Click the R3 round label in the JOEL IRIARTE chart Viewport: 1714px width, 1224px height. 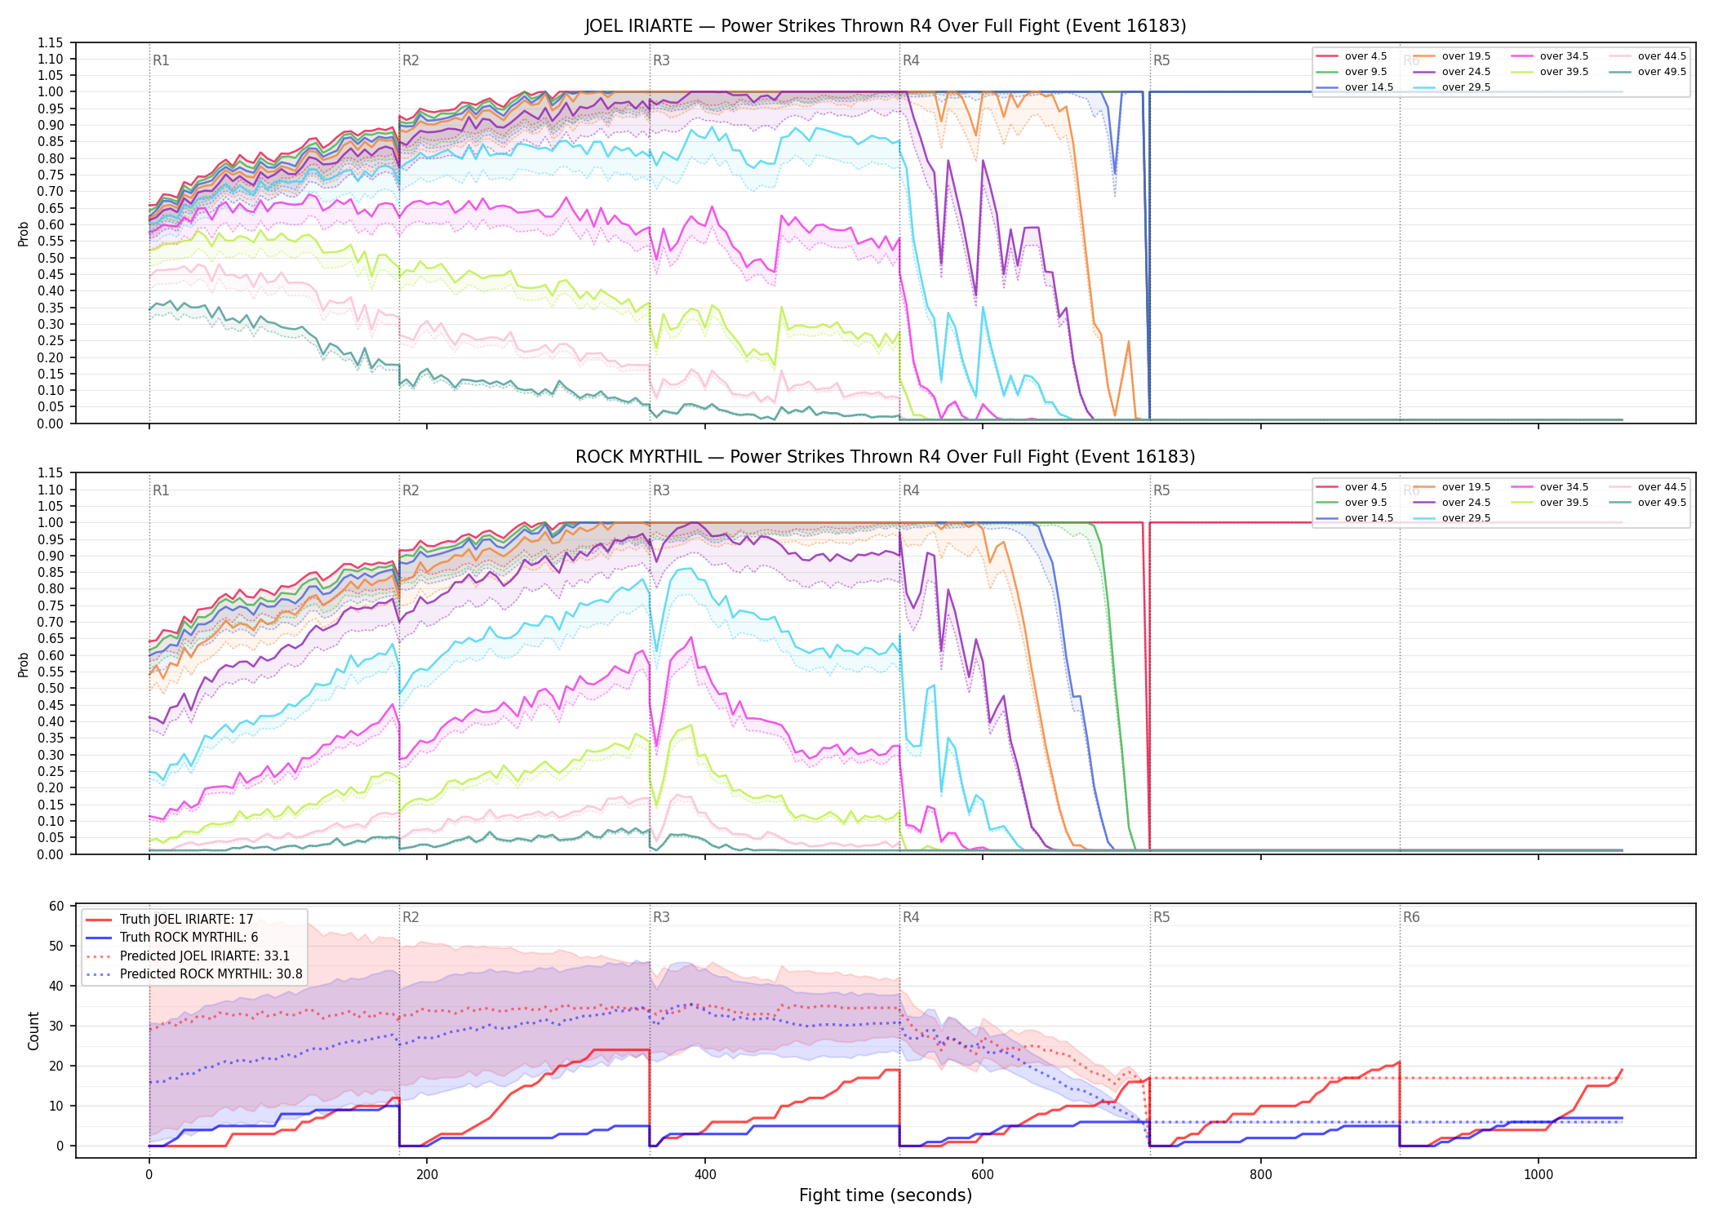[661, 60]
